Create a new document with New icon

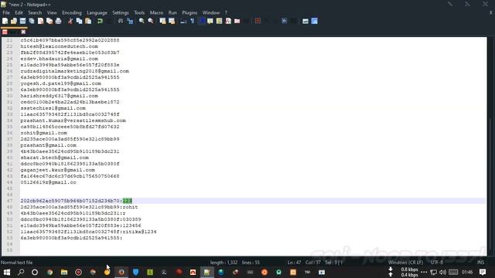coord(5,21)
